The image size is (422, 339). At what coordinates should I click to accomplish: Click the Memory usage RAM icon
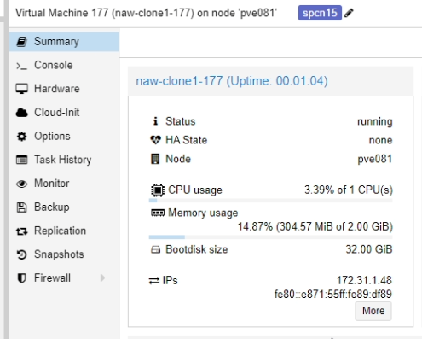click(x=158, y=213)
